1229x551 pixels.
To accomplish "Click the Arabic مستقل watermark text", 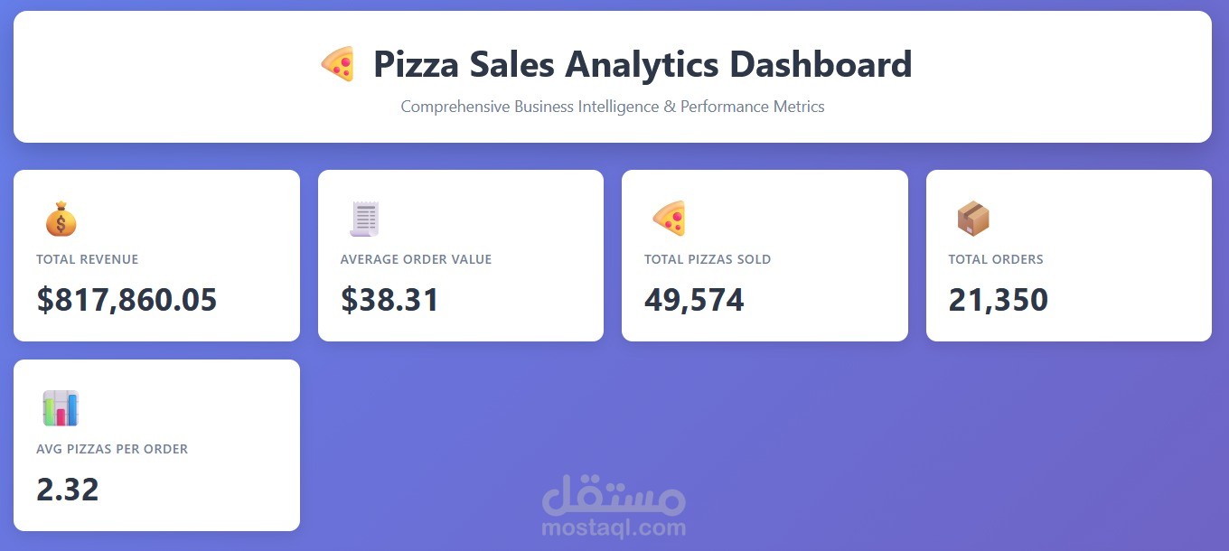I will coord(612,492).
